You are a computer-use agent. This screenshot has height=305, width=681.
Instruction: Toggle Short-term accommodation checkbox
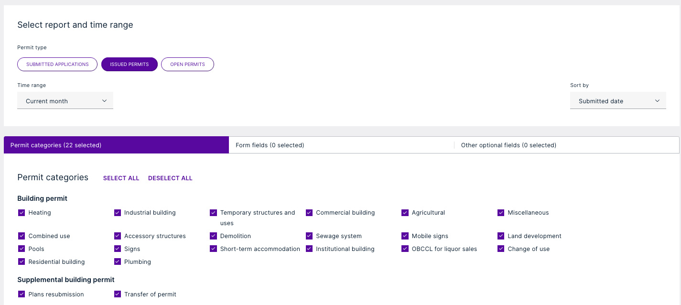pos(213,249)
